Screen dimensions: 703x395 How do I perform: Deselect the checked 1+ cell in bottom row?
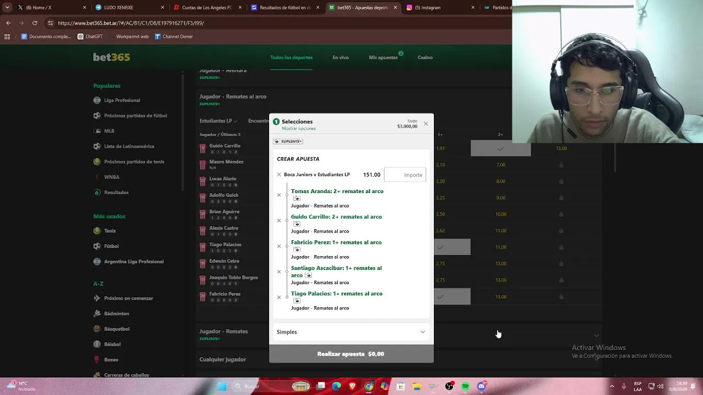452,297
